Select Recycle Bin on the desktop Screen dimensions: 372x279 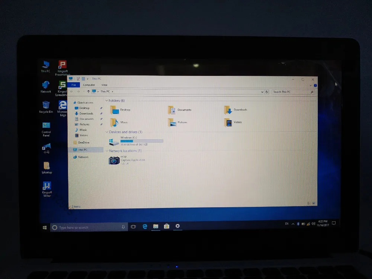[46, 107]
